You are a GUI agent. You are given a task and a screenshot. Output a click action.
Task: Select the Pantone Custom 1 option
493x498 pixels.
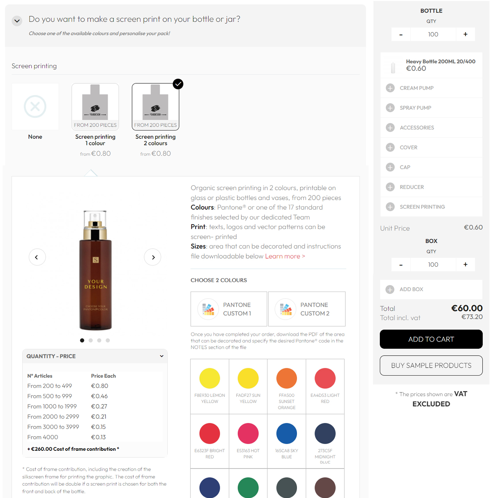[x=229, y=309]
